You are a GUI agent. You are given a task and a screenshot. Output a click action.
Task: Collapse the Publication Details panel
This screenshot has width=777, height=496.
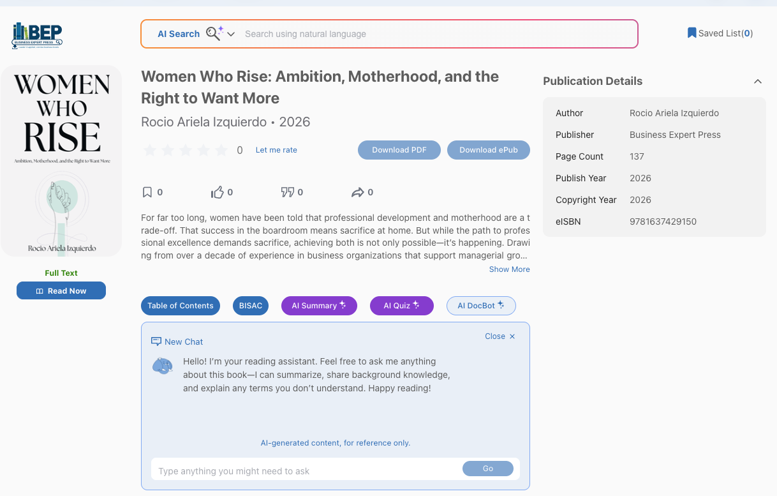(758, 81)
